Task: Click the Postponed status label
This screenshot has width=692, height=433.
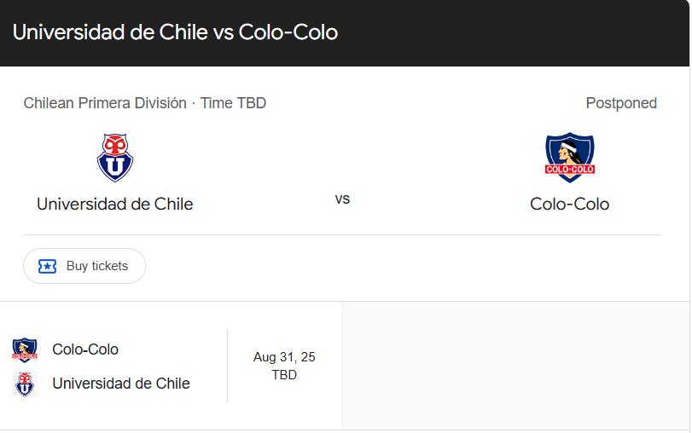Action: [621, 103]
